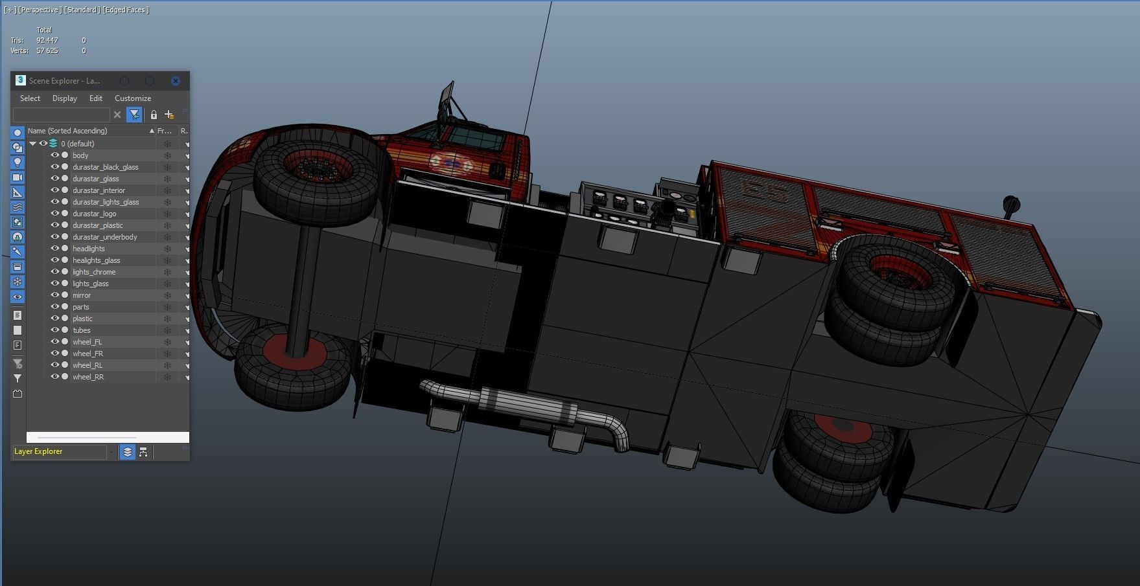Image resolution: width=1140 pixels, height=586 pixels.
Task: Select durastar_plastic in the list
Action: point(98,225)
